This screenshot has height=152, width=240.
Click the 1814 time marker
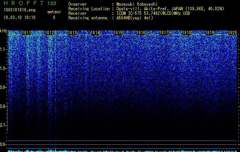coord(95,33)
